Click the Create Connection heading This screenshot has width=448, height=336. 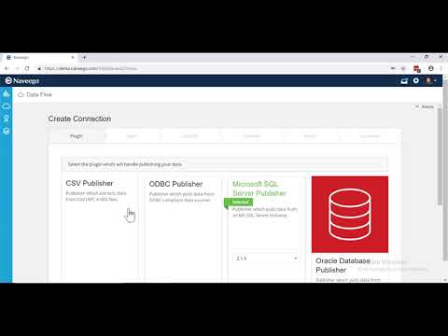point(79,119)
